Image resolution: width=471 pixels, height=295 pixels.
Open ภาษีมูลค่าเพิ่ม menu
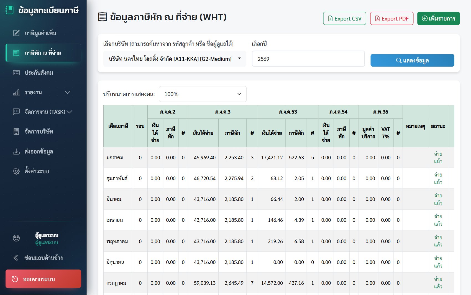pyautogui.click(x=43, y=33)
